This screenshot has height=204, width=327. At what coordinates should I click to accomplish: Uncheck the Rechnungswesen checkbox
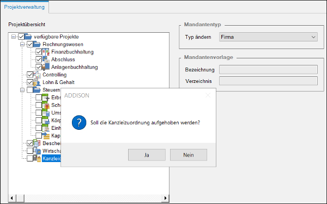30,44
